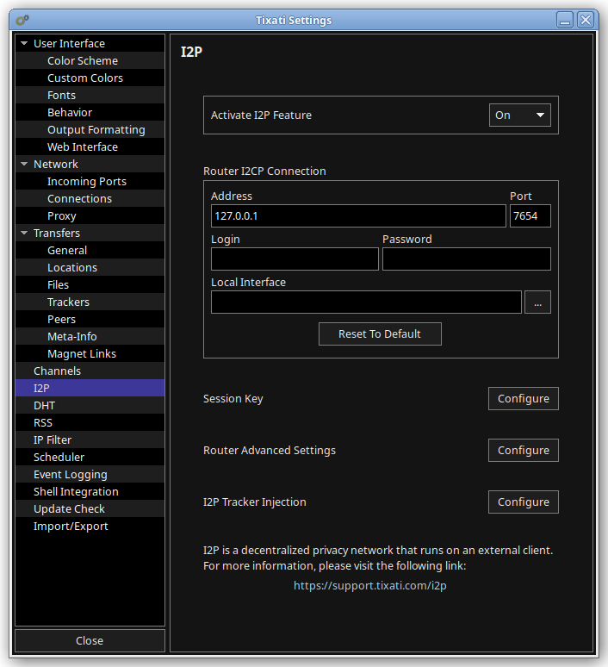Click the Tixati gear icon in title bar
This screenshot has height=667, width=608.
click(x=22, y=20)
